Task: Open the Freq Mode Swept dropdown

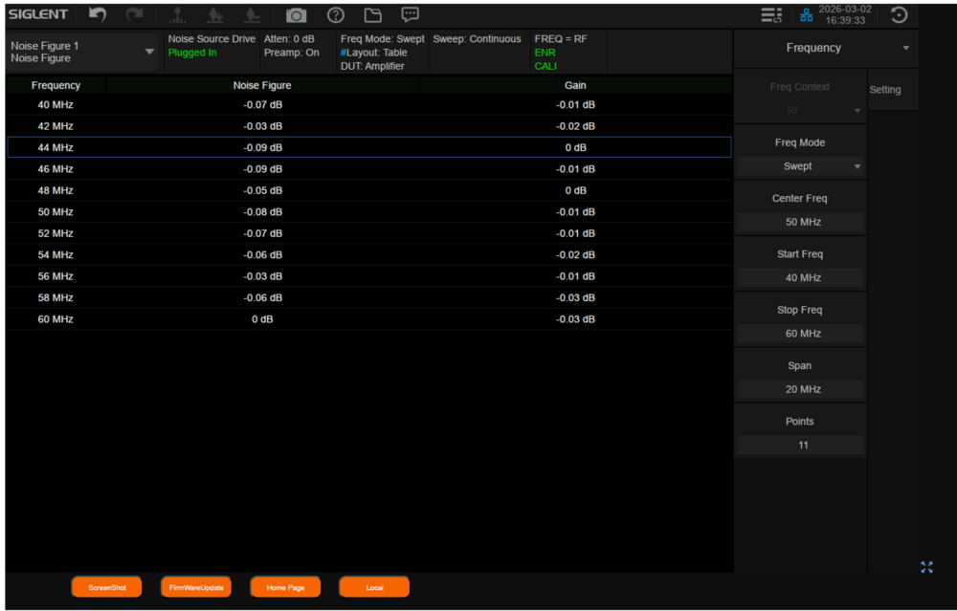Action: [799, 166]
